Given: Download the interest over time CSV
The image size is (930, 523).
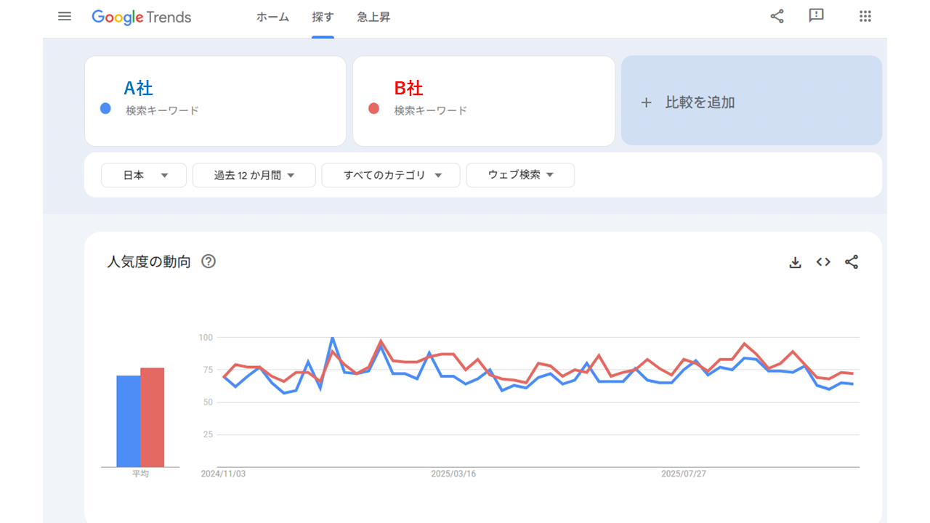Looking at the screenshot, I should (795, 262).
